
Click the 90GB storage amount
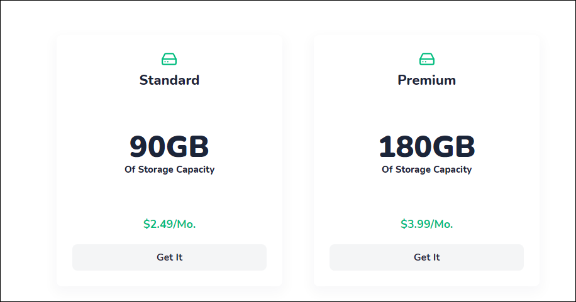(169, 147)
